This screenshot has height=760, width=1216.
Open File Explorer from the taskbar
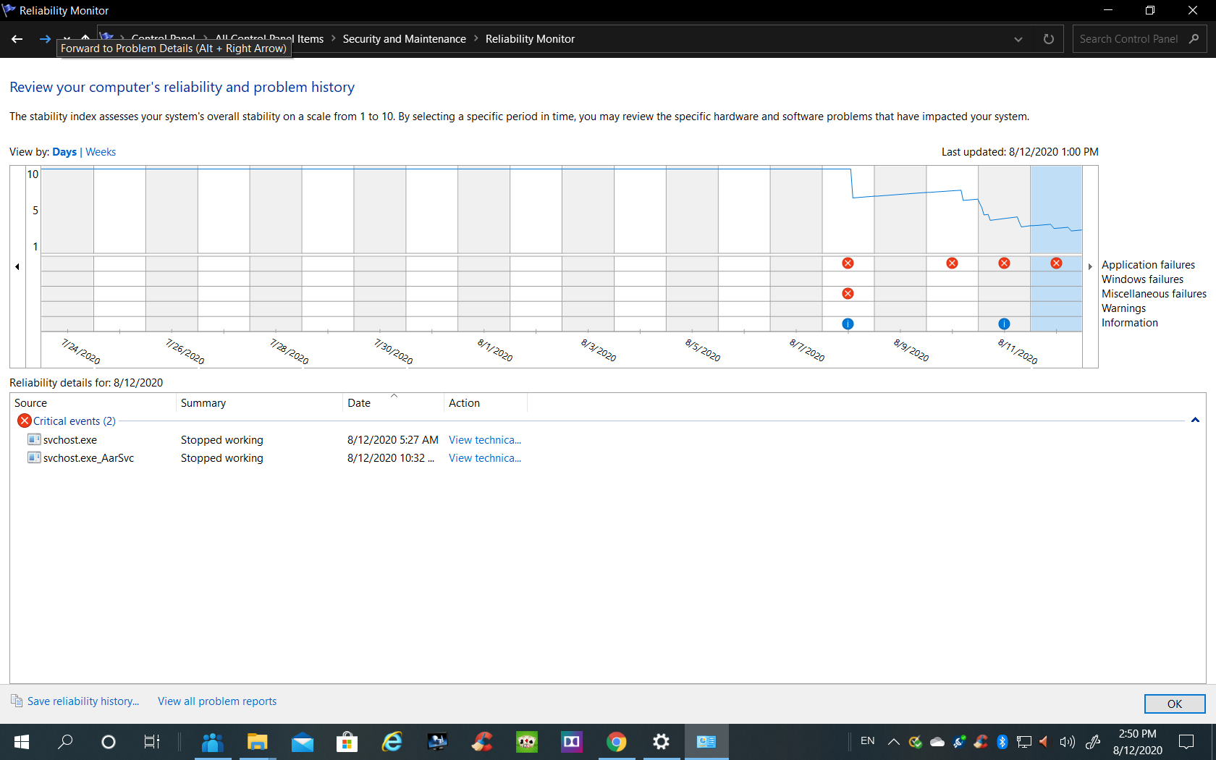[258, 742]
